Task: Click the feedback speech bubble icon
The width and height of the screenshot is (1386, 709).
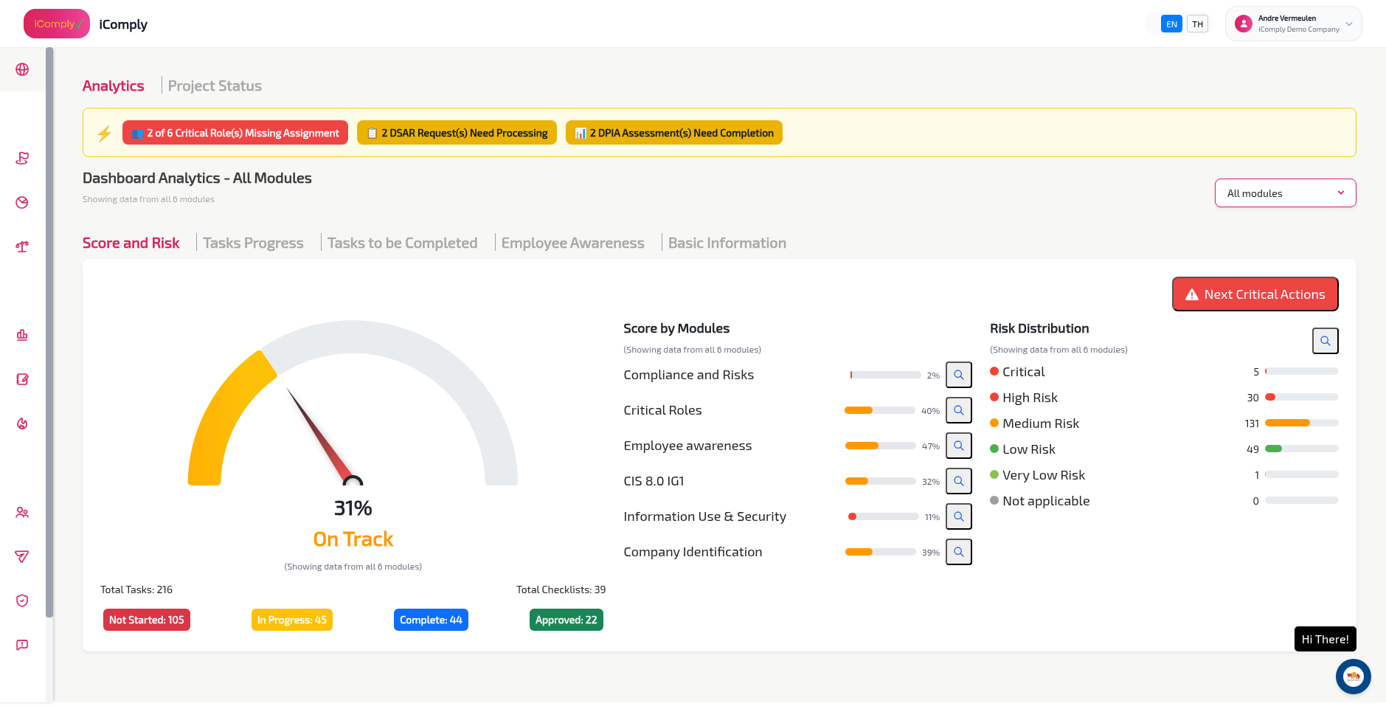Action: click(22, 644)
